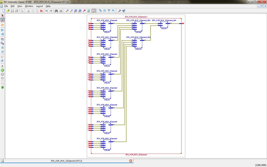Viewport: 267px width, 167px height.
Task: Open the Layout menu
Action: 39,6
